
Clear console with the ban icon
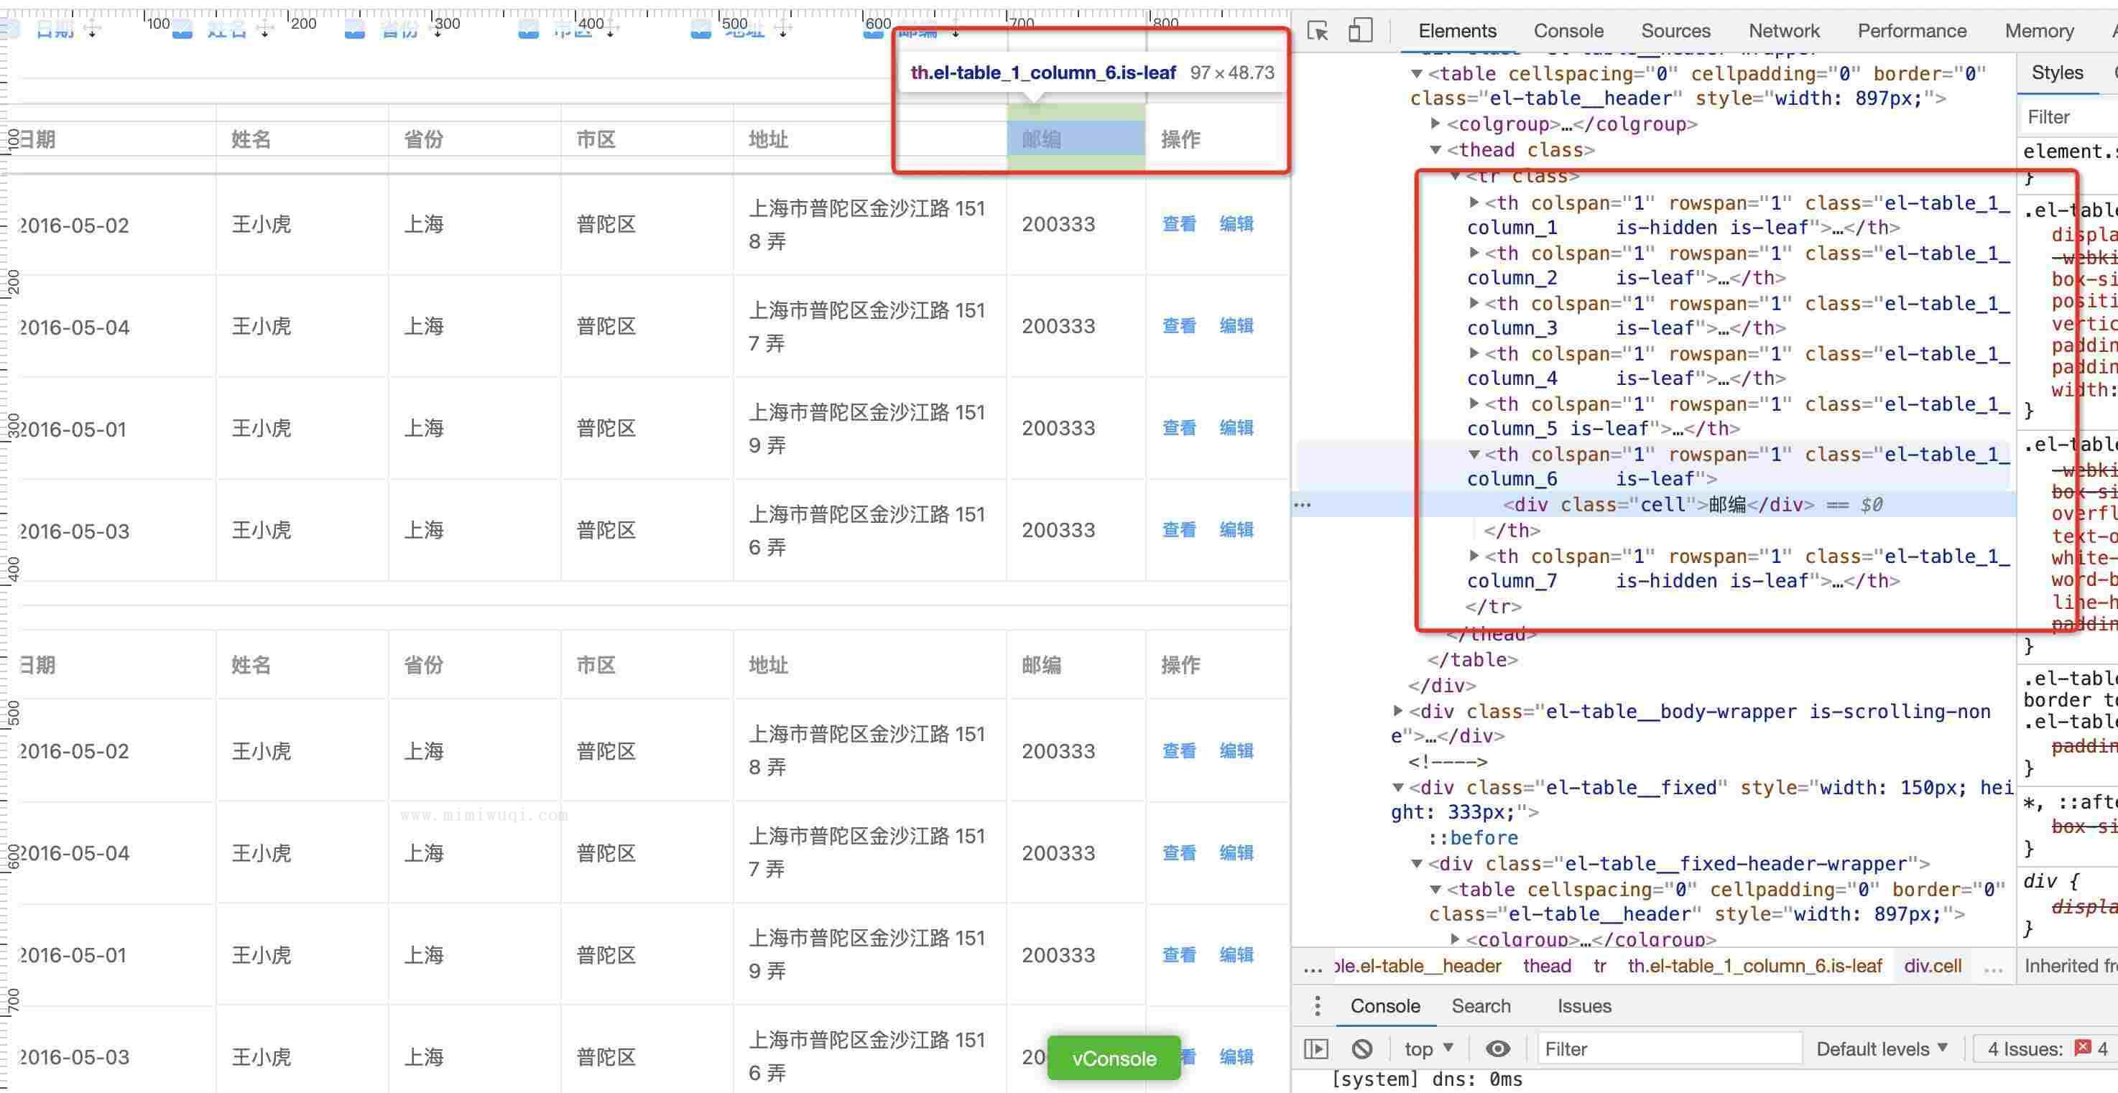pyautogui.click(x=1361, y=1048)
